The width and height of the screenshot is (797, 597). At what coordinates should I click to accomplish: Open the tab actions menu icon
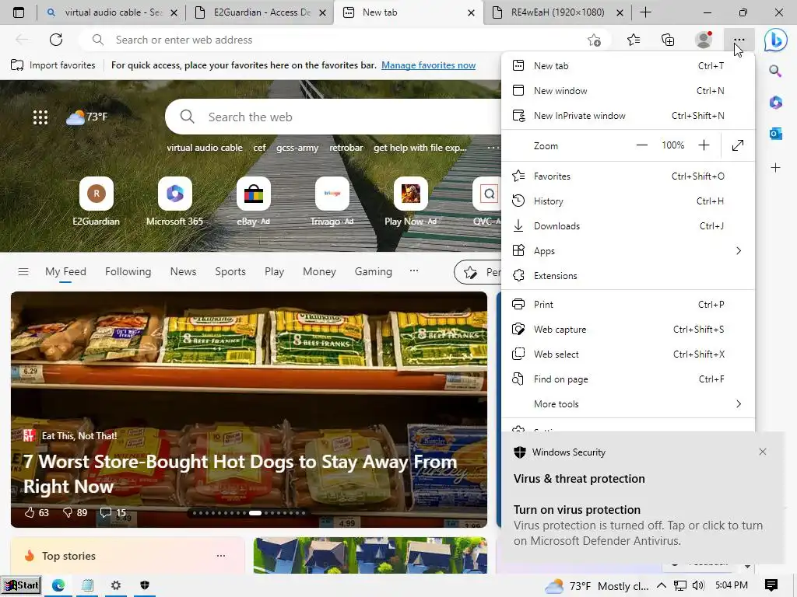click(x=19, y=12)
